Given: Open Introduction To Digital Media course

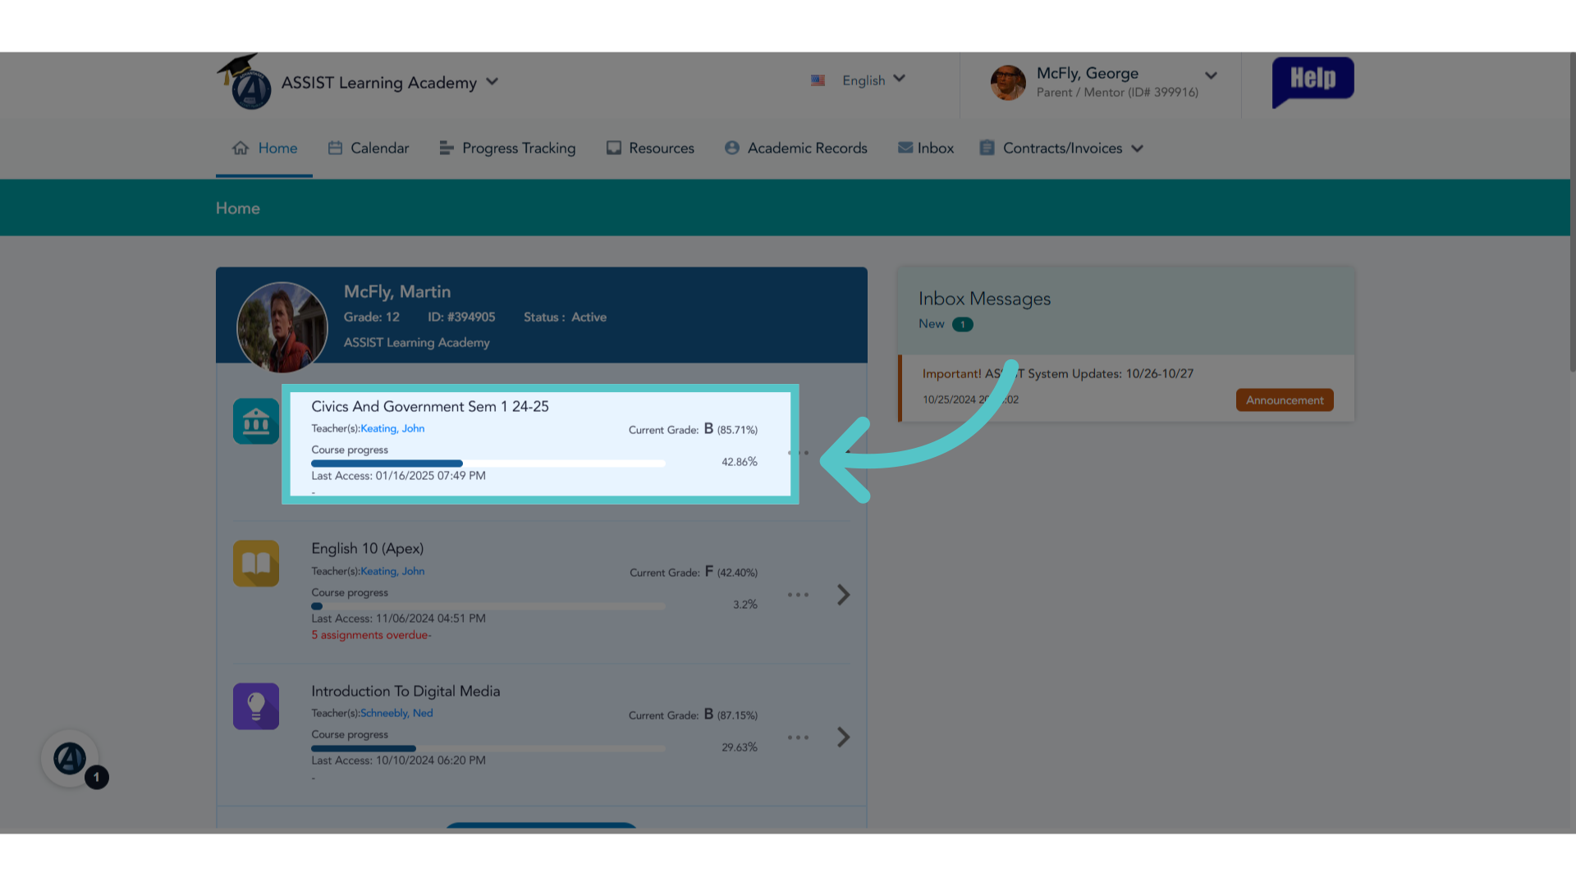Looking at the screenshot, I should 405,691.
